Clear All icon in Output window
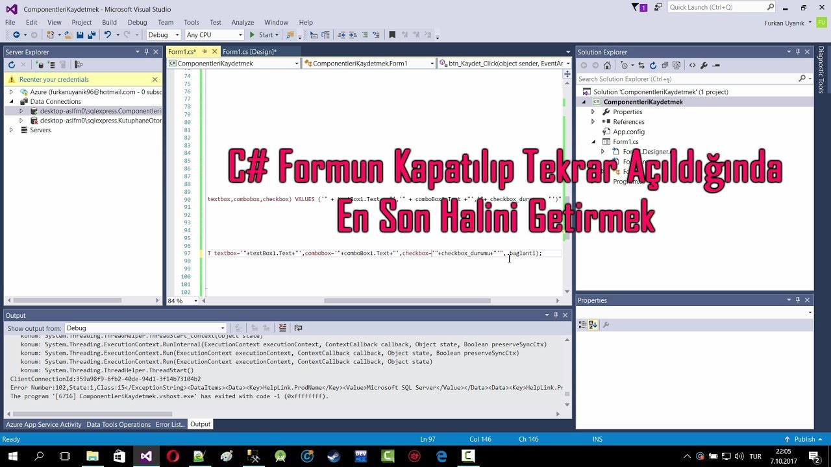This screenshot has height=467, width=831. coord(282,328)
